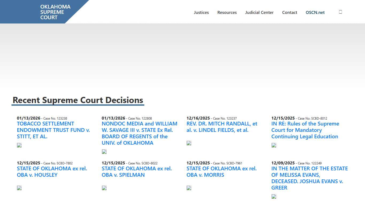Expand the Judicial Center navigation item
Viewport: 365px width, 205px height.
259,12
